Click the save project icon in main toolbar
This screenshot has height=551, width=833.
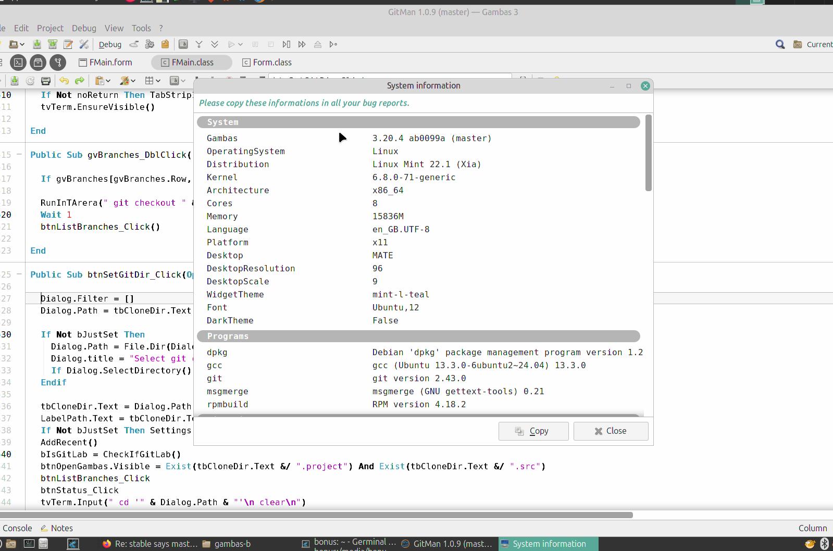point(37,44)
